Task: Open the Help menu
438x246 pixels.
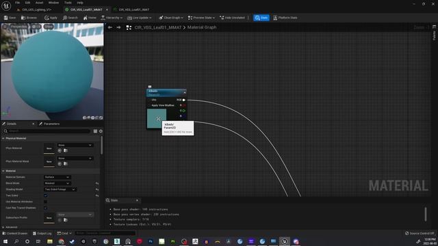Action: tap(80, 3)
